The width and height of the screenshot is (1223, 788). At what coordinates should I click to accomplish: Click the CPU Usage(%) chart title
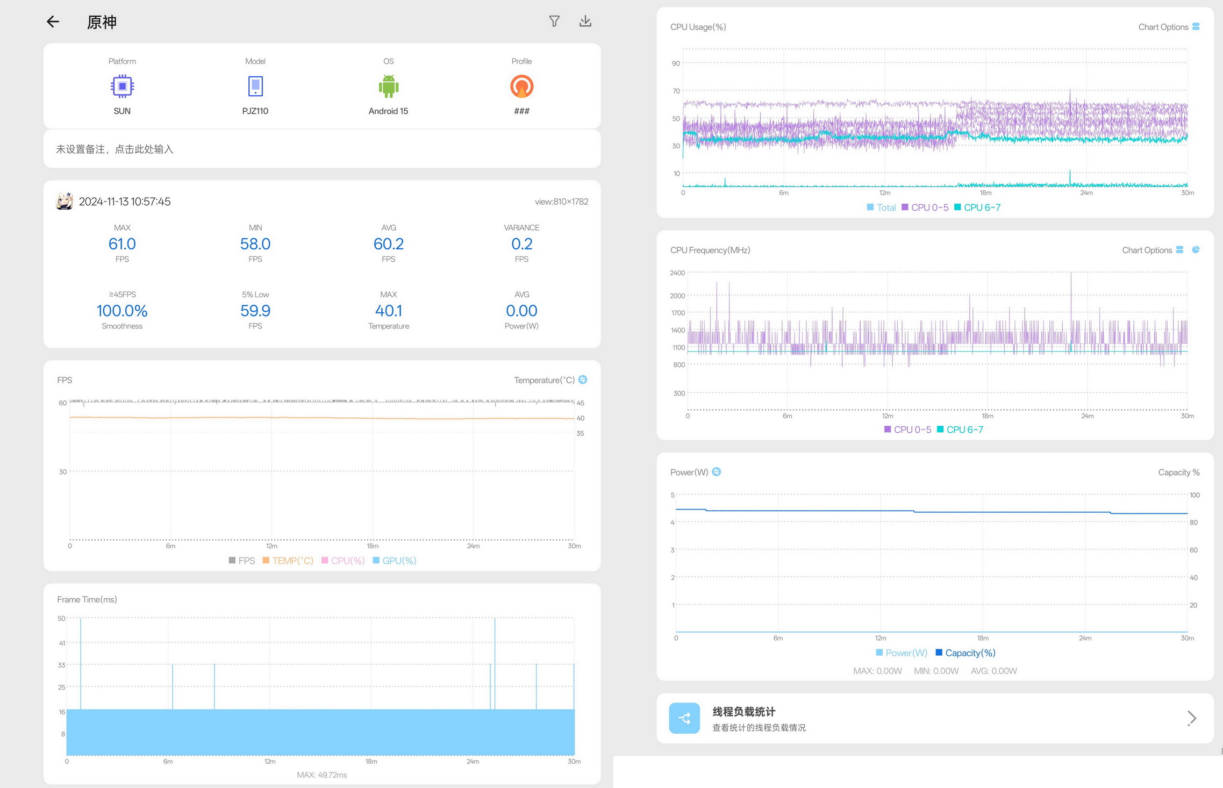(698, 27)
